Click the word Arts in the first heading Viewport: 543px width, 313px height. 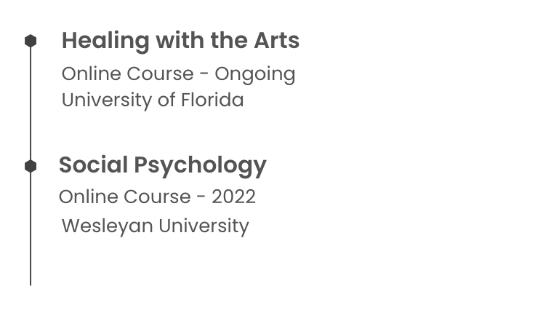pos(277,41)
